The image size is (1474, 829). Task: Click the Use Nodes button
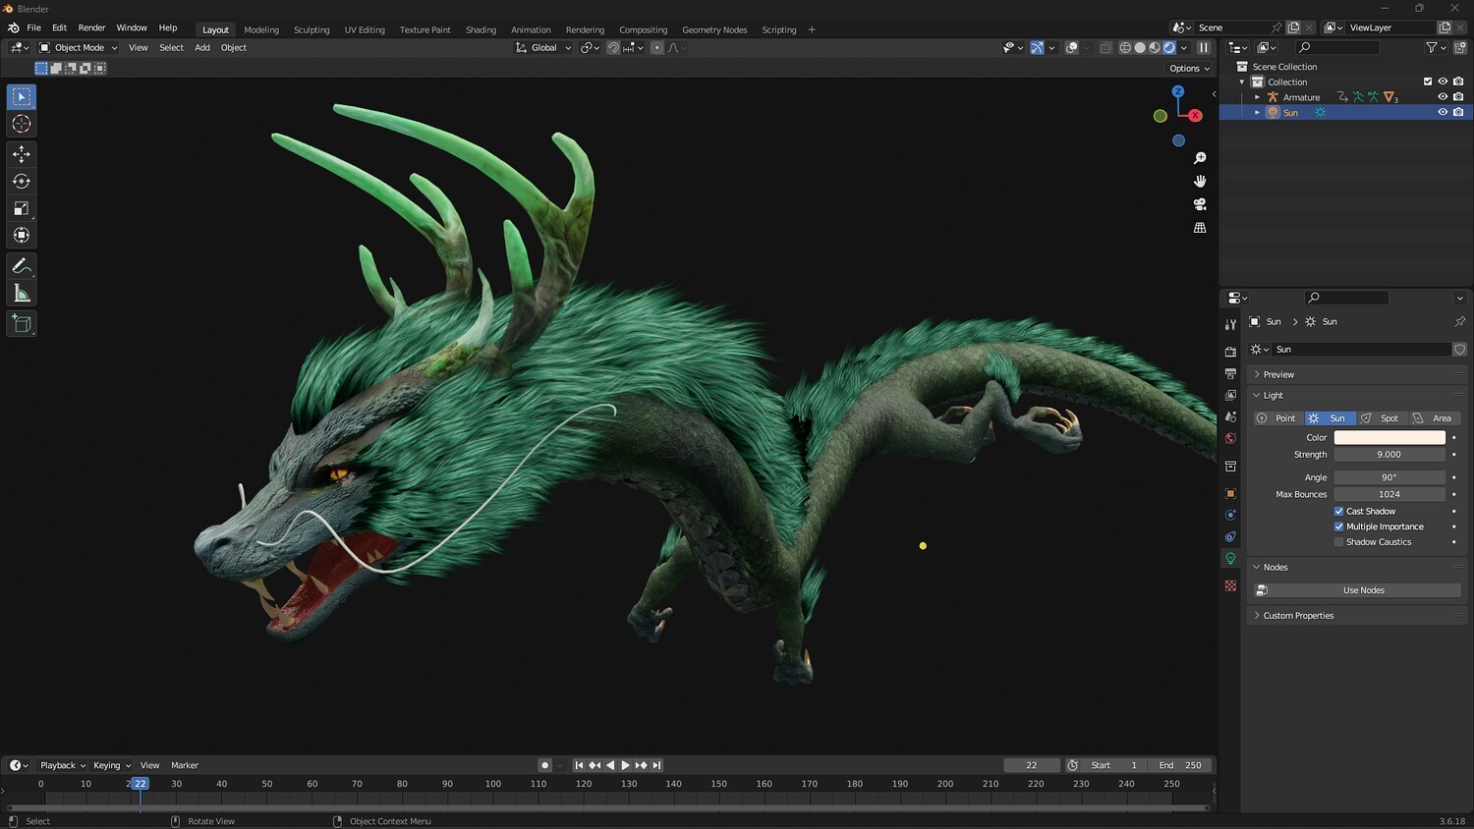click(1363, 590)
